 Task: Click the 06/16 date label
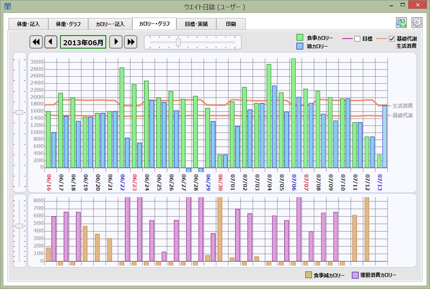pos(49,182)
